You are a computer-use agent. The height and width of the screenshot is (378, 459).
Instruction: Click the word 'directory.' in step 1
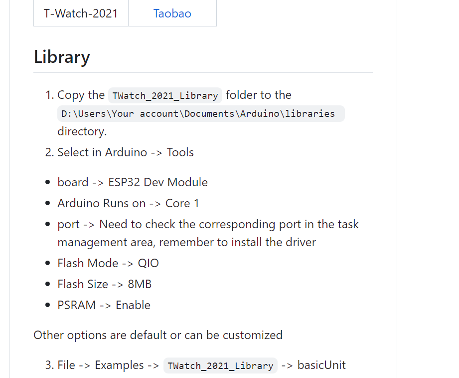82,131
